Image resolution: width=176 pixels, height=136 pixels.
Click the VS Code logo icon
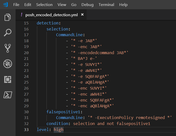5,4
